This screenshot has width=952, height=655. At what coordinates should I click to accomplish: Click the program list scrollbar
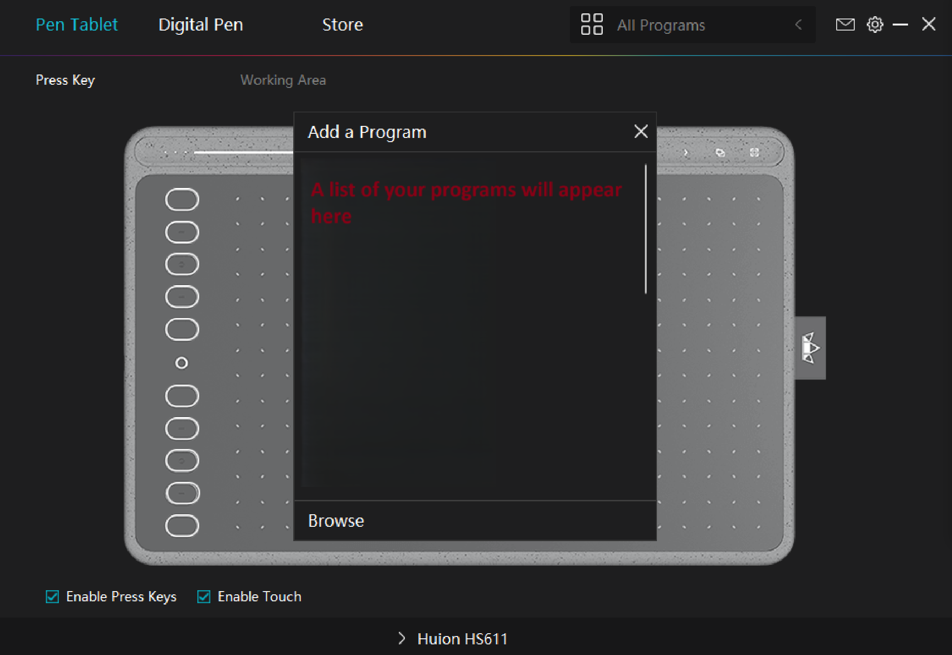pyautogui.click(x=645, y=229)
